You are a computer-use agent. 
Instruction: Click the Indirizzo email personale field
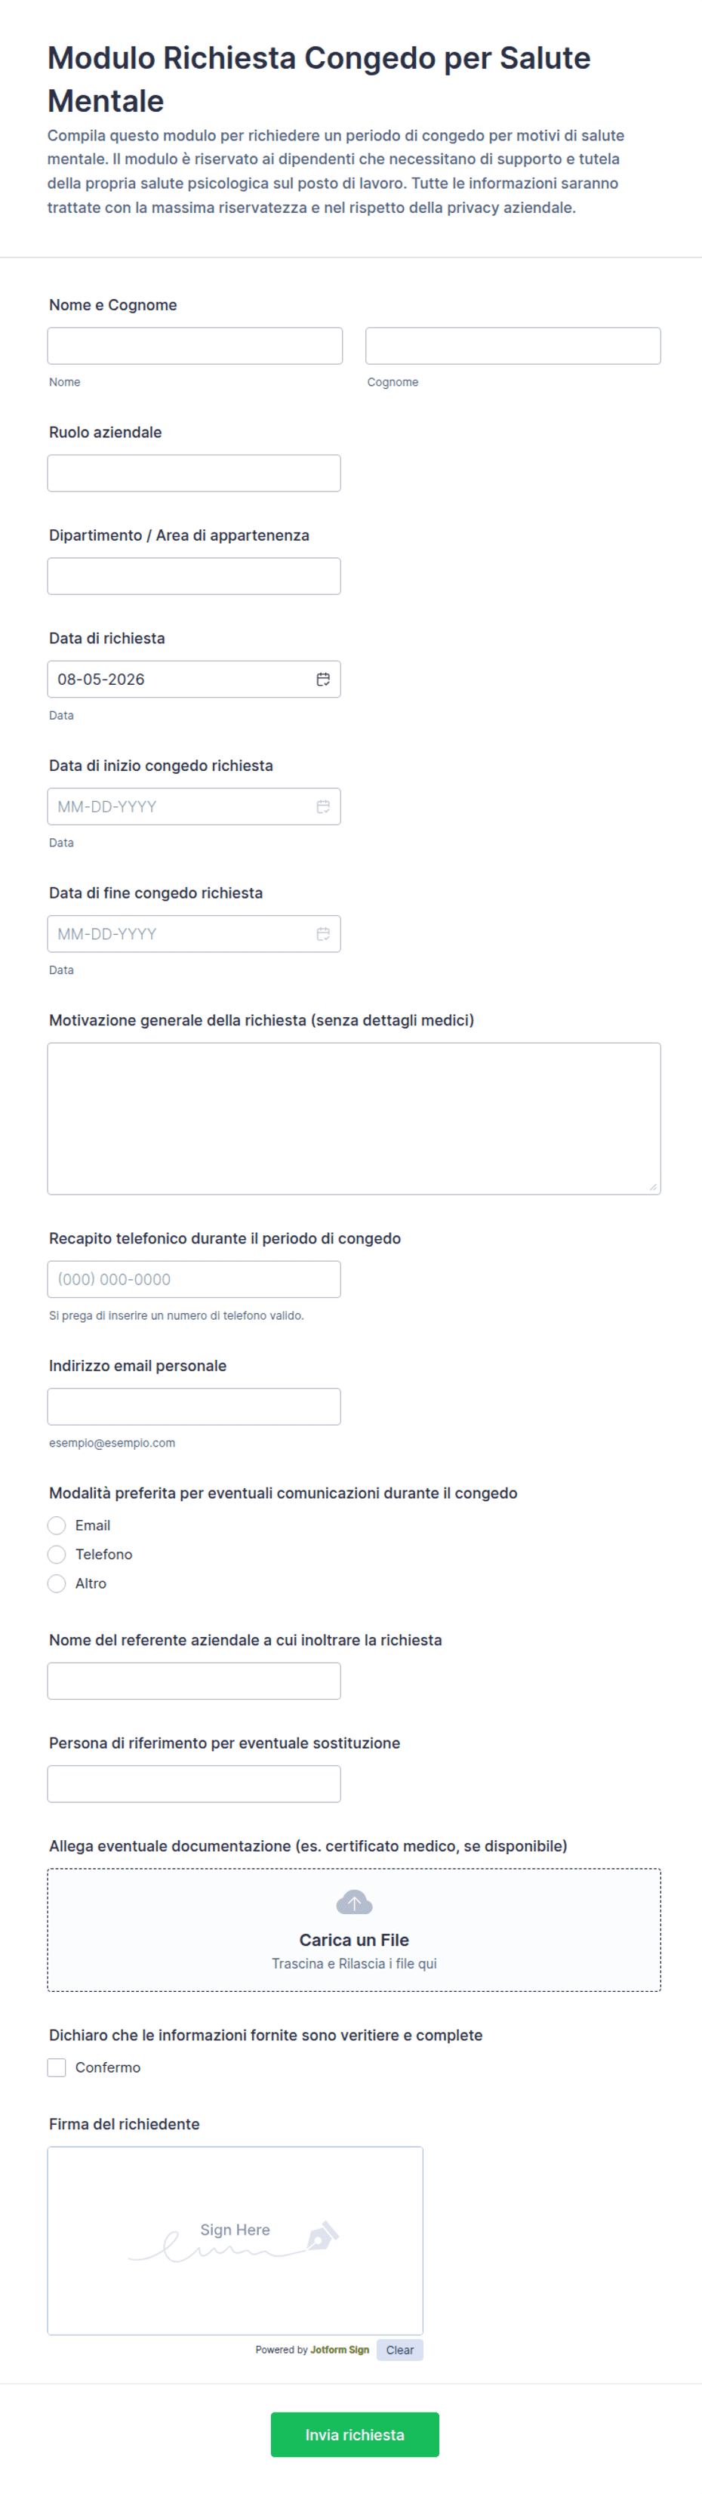[194, 1407]
